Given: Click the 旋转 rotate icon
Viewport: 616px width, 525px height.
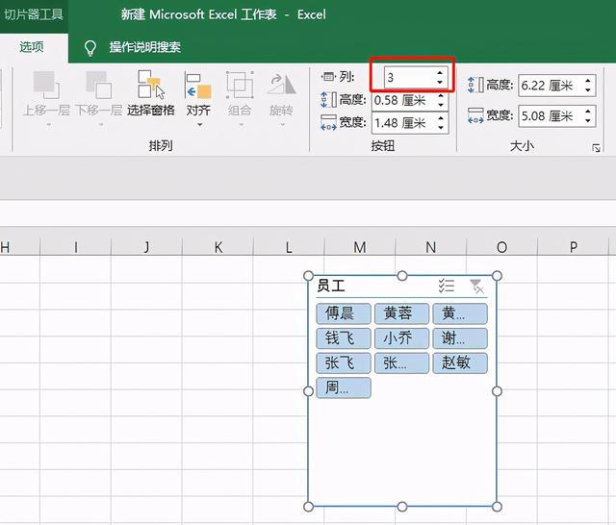Looking at the screenshot, I should [281, 85].
